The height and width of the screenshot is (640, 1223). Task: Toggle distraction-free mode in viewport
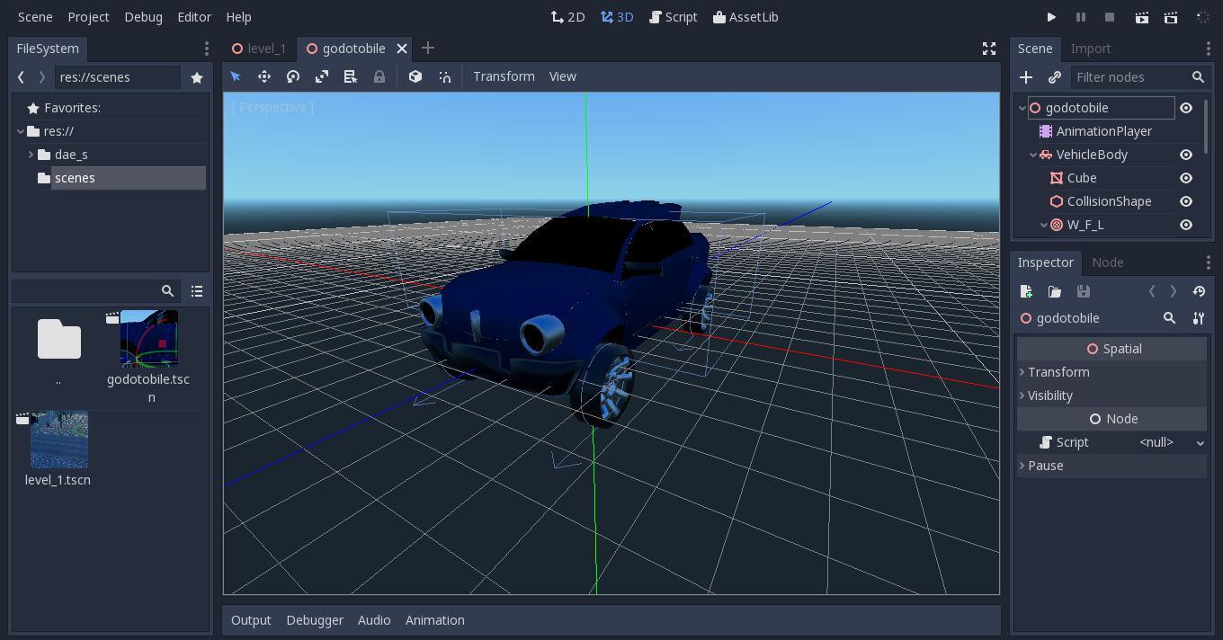[x=989, y=49]
